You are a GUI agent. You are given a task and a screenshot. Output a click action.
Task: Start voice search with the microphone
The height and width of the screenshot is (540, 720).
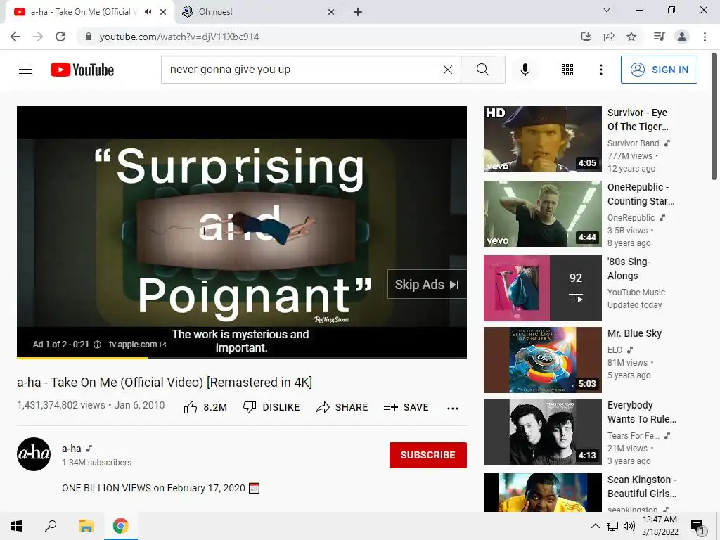tap(525, 70)
